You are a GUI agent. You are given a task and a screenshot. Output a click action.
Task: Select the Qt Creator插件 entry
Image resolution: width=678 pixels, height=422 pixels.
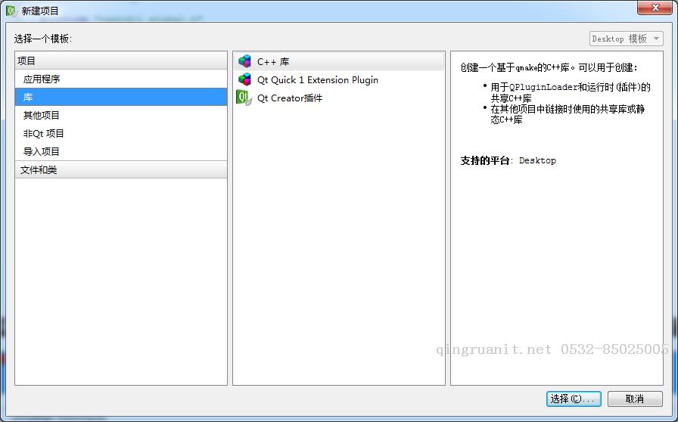pyautogui.click(x=339, y=98)
